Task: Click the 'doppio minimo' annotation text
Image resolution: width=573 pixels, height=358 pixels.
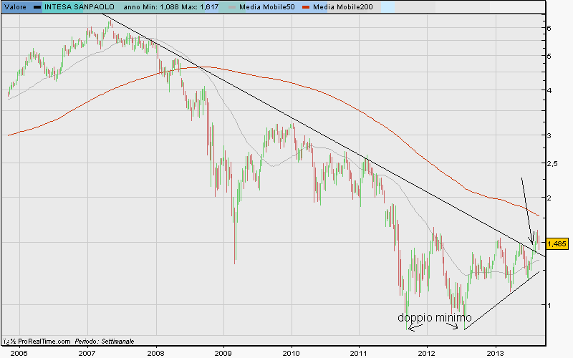Action: click(435, 317)
